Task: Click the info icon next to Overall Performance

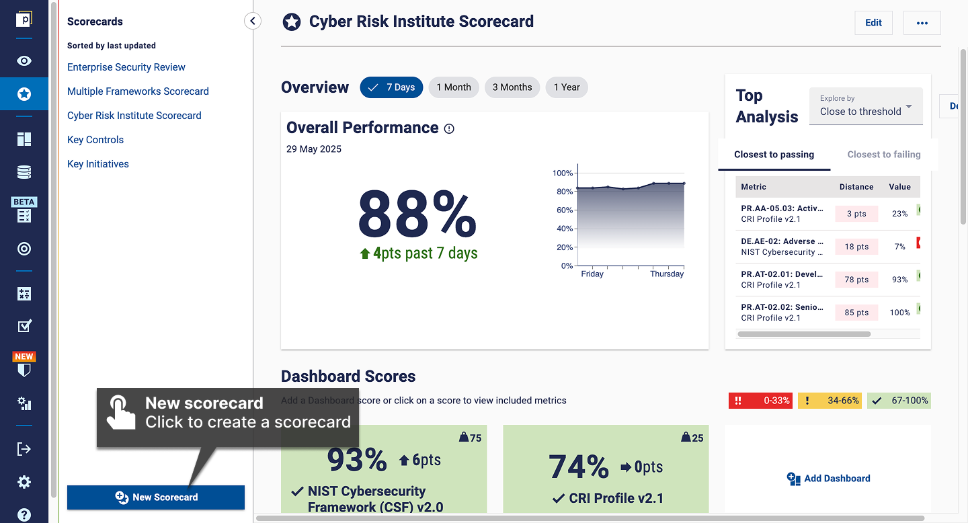Action: point(449,129)
